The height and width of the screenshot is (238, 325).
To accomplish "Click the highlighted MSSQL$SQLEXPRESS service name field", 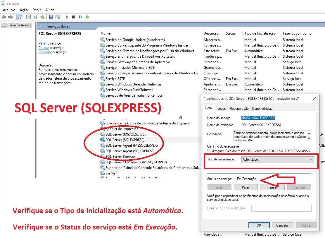I will pos(258,118).
